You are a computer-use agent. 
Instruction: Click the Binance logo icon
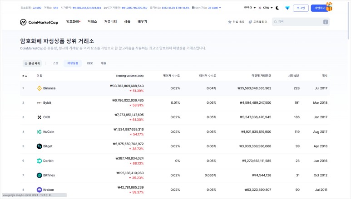40,88
